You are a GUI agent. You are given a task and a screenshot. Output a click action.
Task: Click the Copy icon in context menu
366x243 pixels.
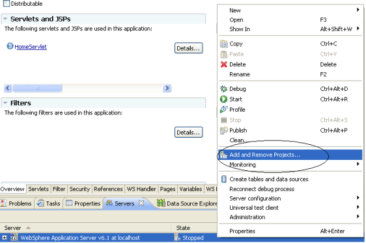[223, 44]
